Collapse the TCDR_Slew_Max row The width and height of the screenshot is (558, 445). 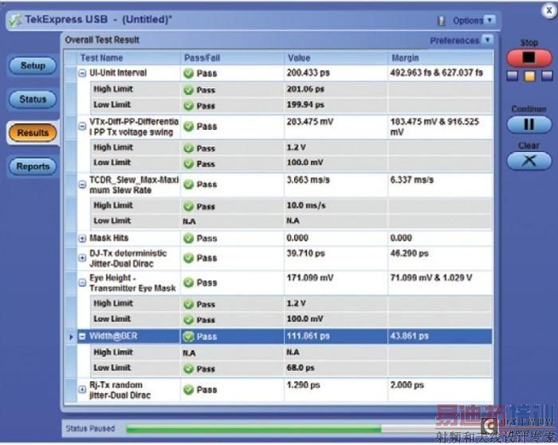(82, 185)
